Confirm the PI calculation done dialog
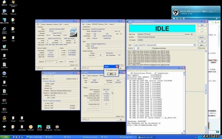 pyautogui.click(x=111, y=74)
